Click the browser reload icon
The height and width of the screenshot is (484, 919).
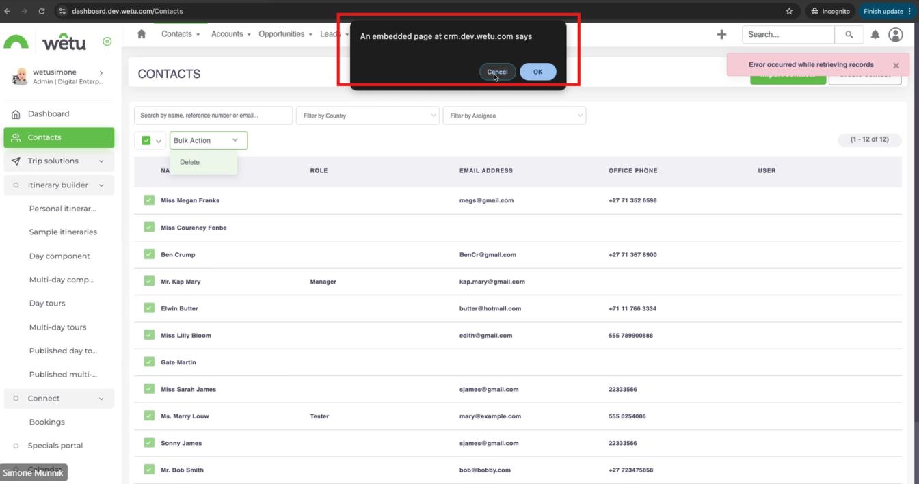coord(41,11)
